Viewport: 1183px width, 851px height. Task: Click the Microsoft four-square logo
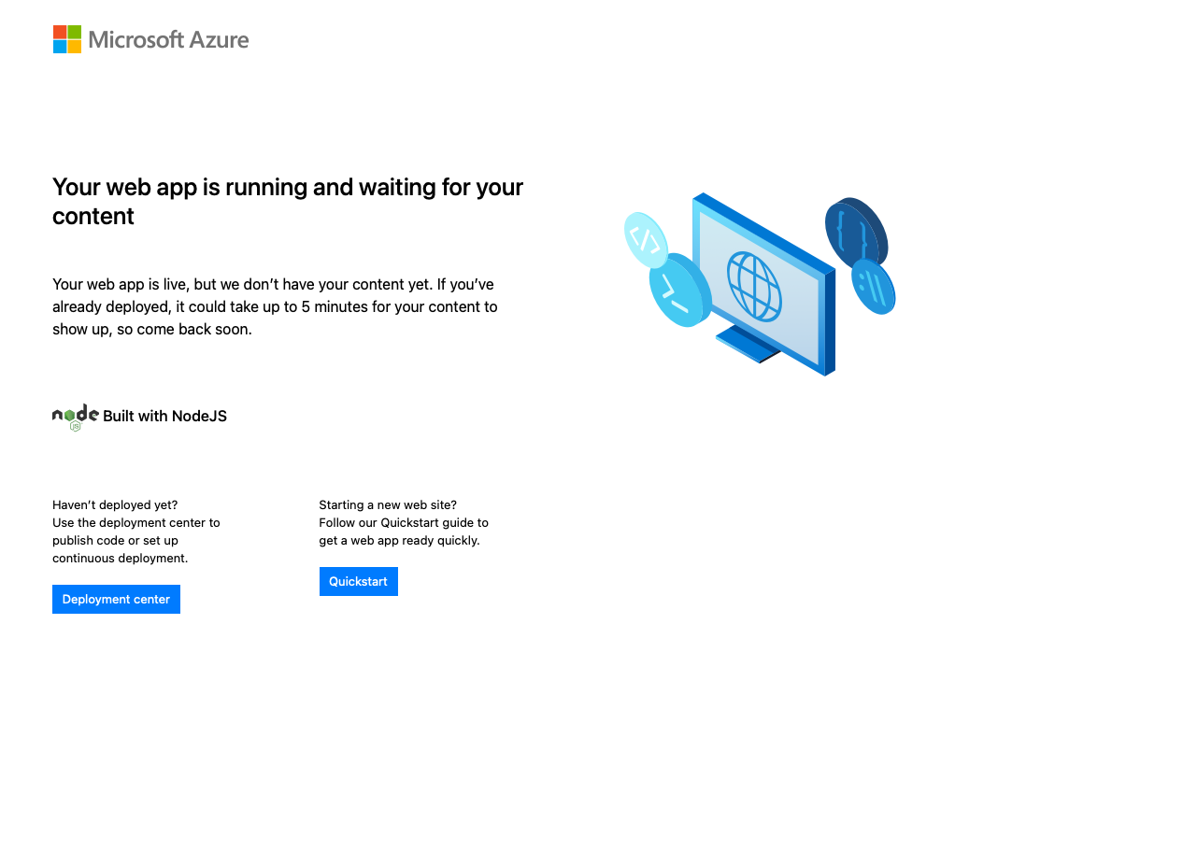(x=67, y=39)
